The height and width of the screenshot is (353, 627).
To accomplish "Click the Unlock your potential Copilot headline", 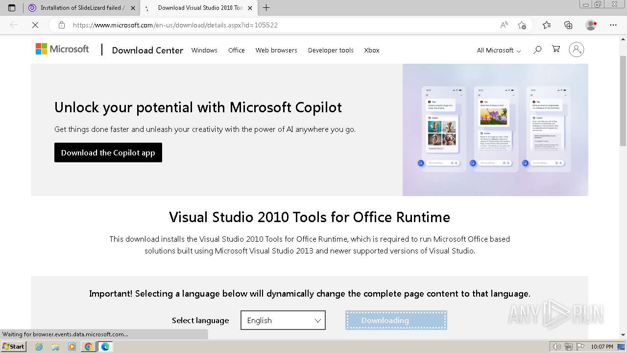I will 198,107.
